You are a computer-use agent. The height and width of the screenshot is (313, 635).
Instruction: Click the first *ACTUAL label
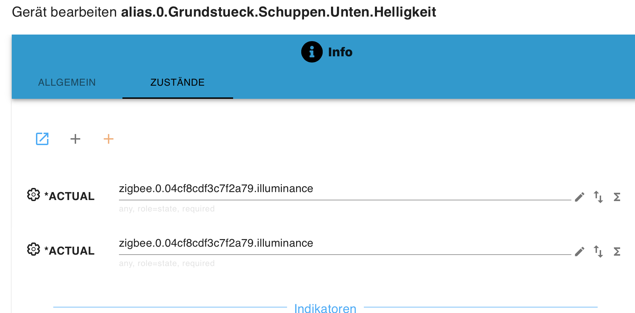coord(70,196)
